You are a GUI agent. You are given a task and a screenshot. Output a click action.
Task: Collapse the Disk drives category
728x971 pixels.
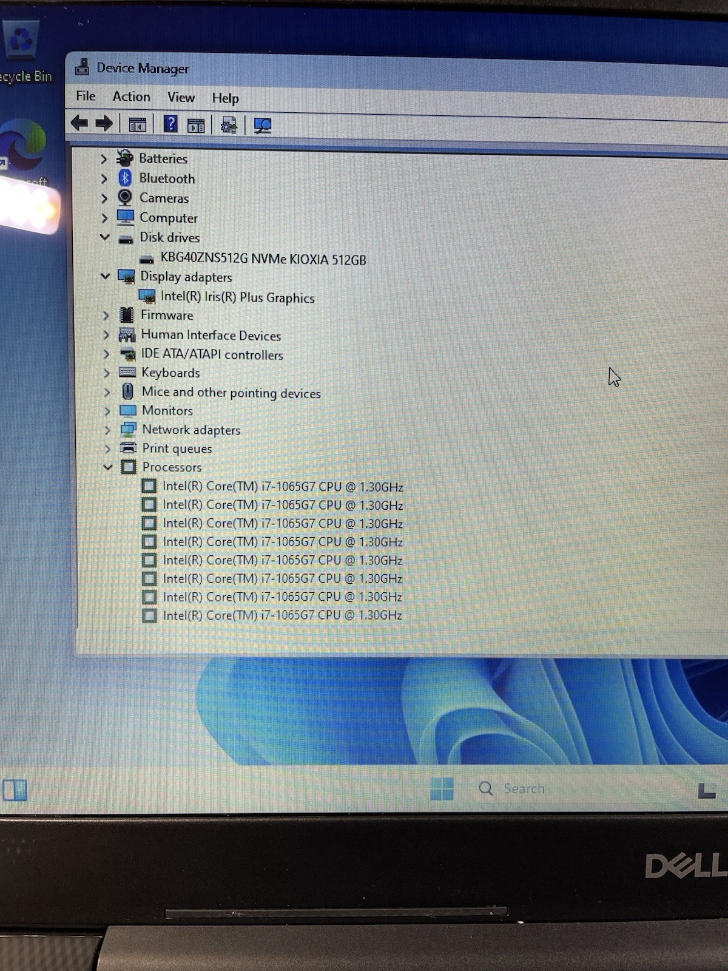coord(105,237)
